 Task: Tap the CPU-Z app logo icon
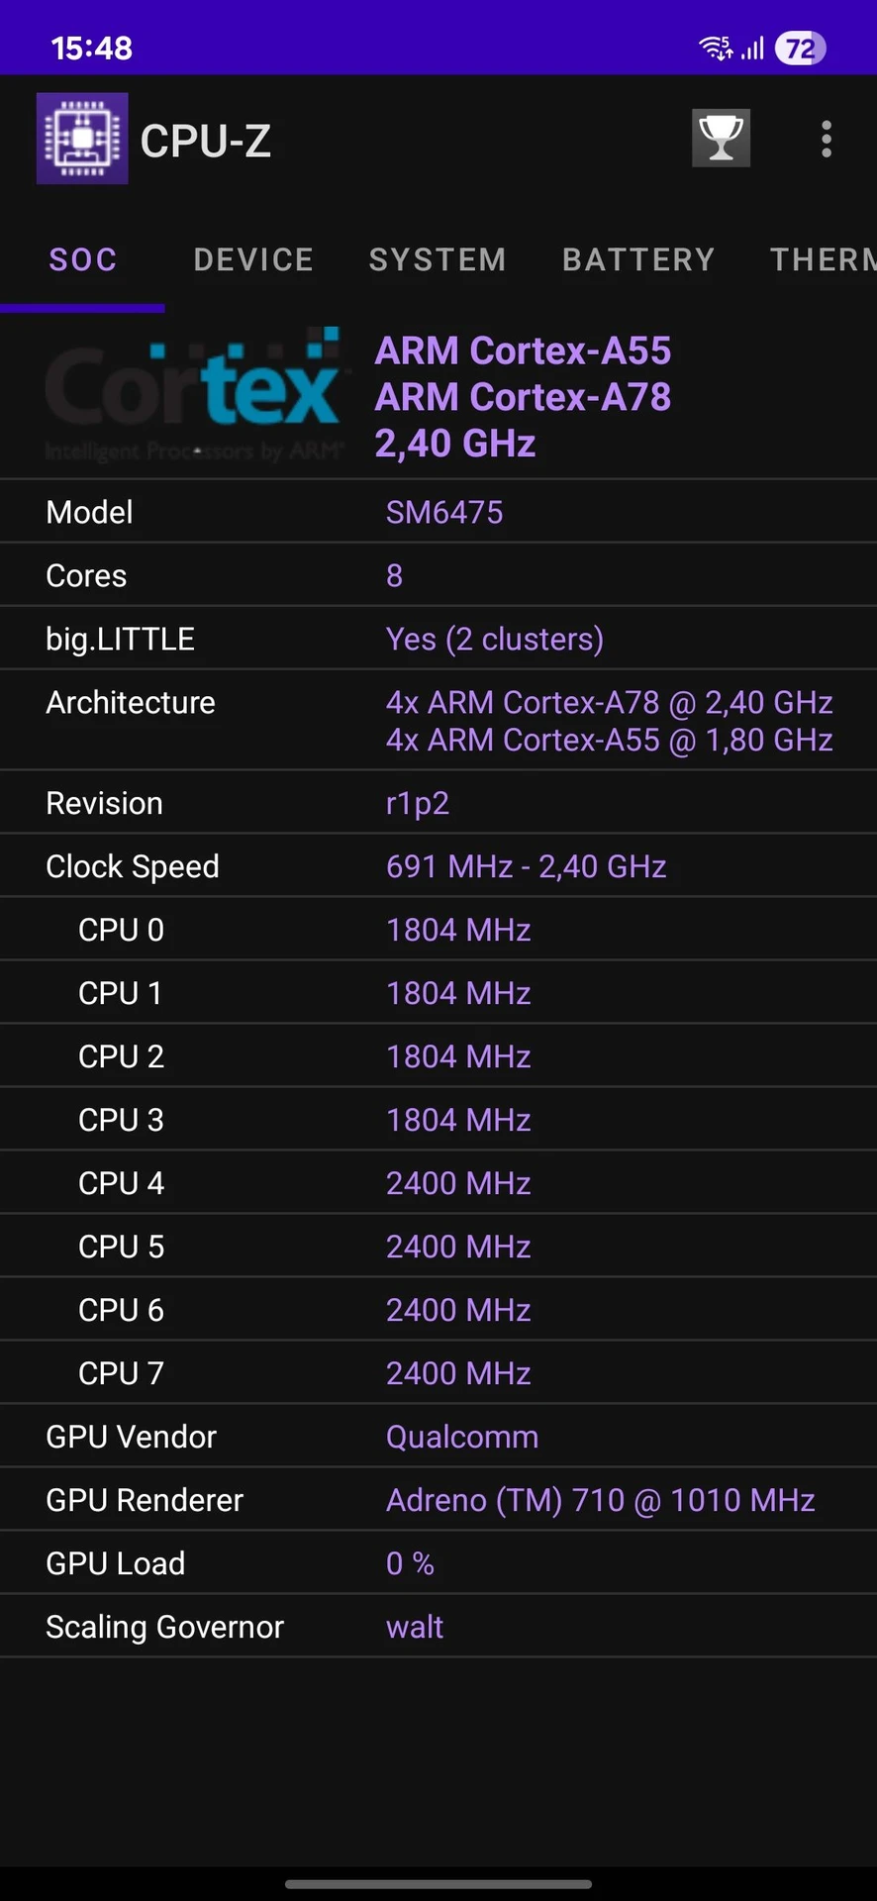pos(82,139)
